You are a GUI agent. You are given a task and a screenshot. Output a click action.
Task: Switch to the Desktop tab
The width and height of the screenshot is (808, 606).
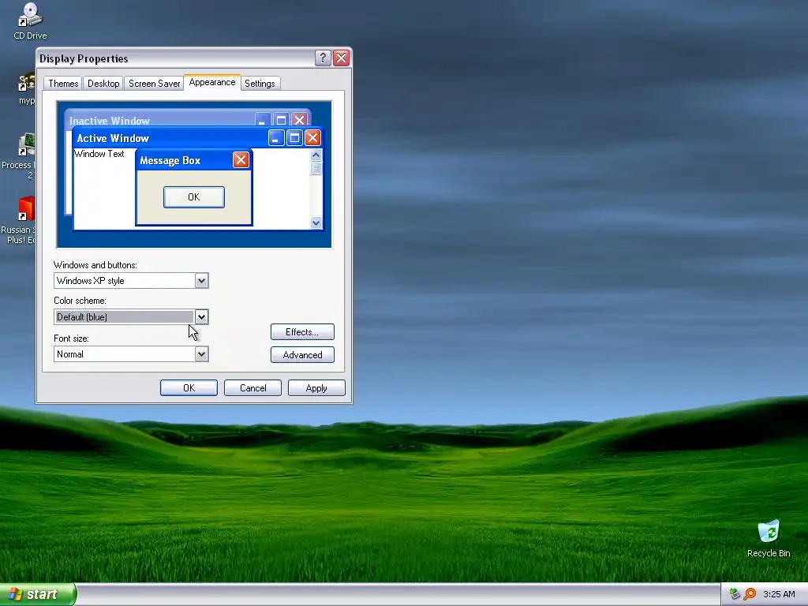(103, 84)
